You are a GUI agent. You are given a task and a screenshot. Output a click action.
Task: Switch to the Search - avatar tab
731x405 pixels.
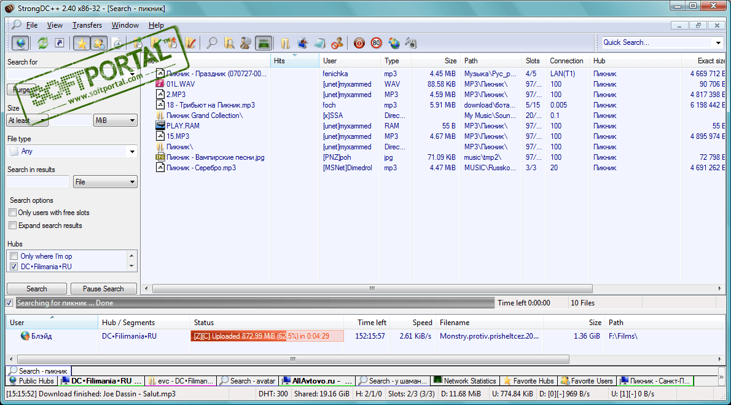pos(248,381)
